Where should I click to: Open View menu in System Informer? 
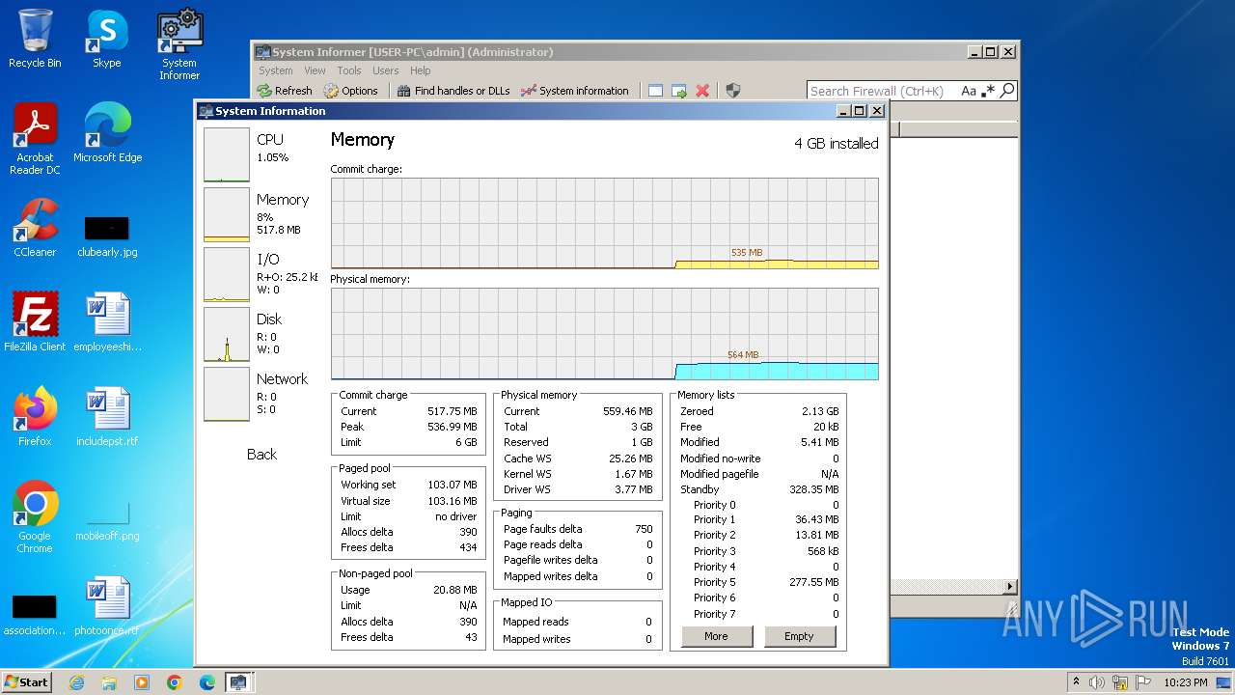point(315,70)
